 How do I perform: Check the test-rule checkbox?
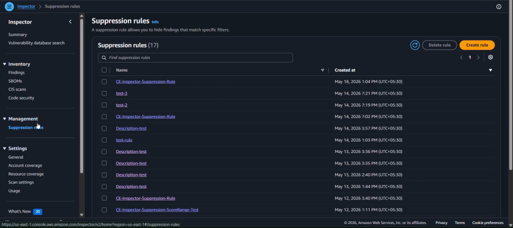pyautogui.click(x=104, y=140)
